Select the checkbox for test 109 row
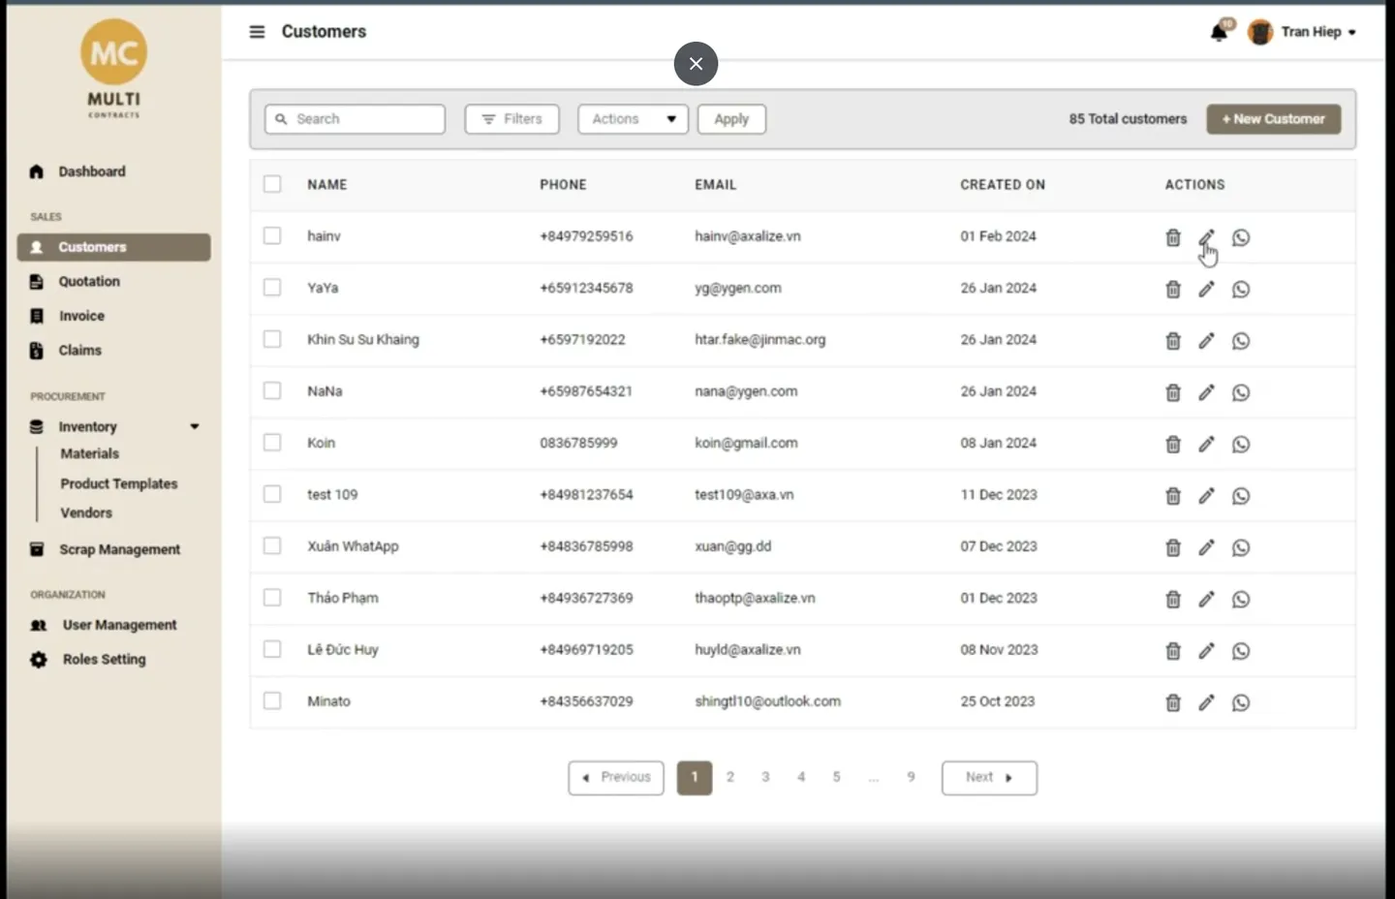This screenshot has width=1395, height=899. pos(272,494)
